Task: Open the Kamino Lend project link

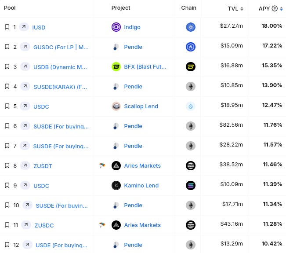Action: [141, 185]
